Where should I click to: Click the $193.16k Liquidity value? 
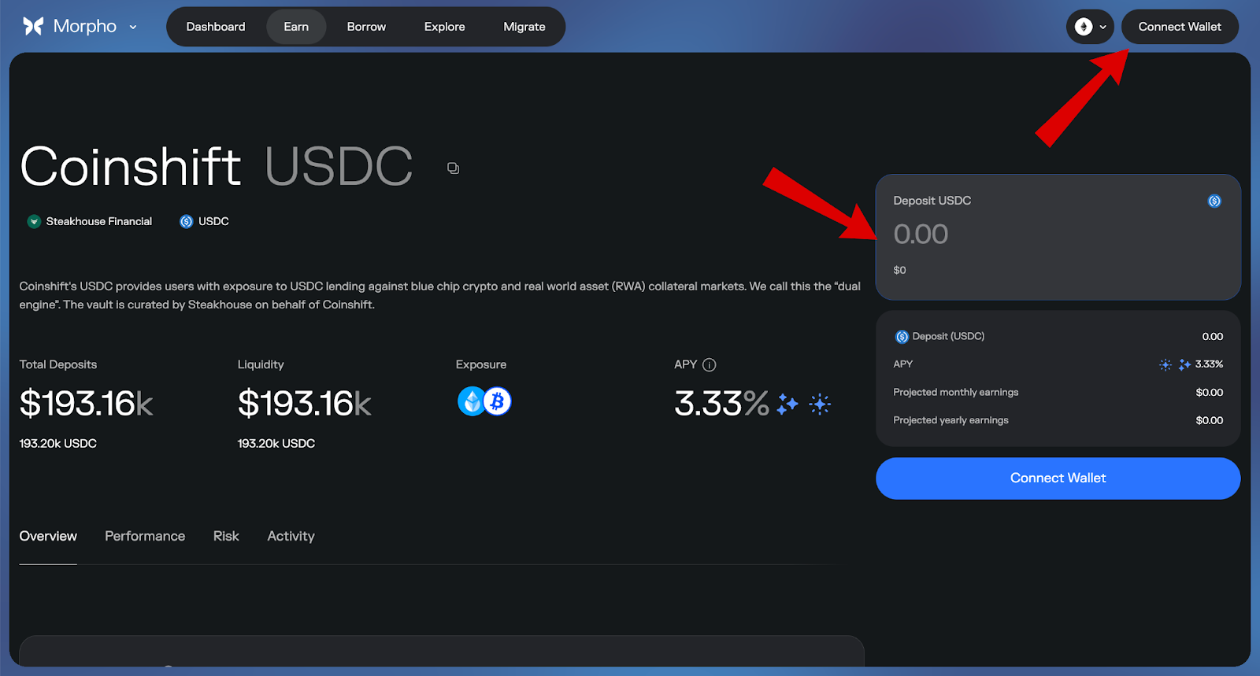coord(305,404)
